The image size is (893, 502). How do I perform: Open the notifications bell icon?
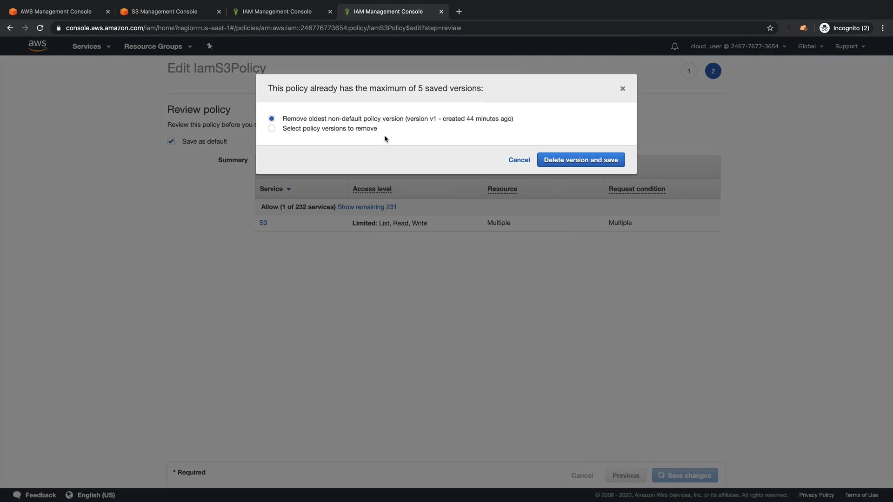coord(674,46)
